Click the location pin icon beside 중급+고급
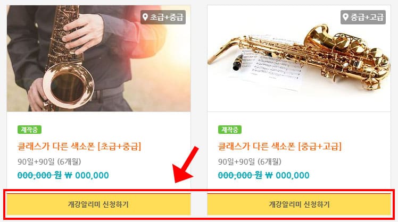The width and height of the screenshot is (398, 222). [x=345, y=17]
